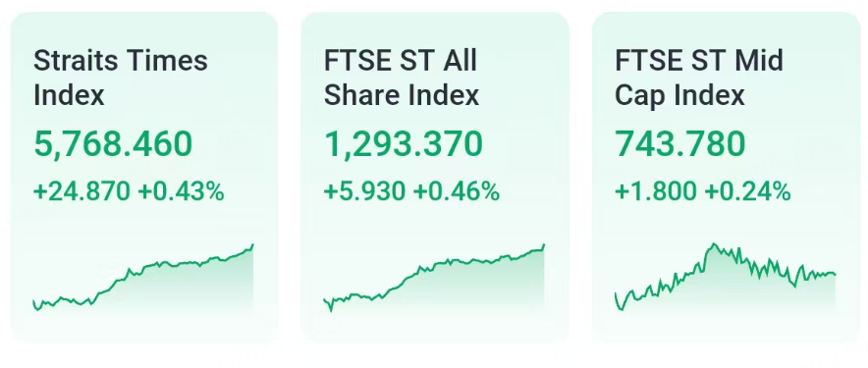Click the FTSE ST Mid Cap Index title
Image resolution: width=868 pixels, height=368 pixels.
click(699, 79)
